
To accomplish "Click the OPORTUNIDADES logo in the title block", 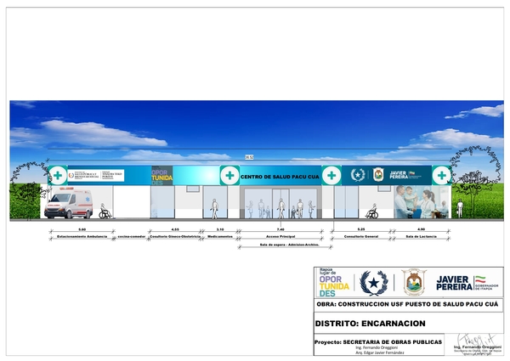I will click(x=334, y=283).
